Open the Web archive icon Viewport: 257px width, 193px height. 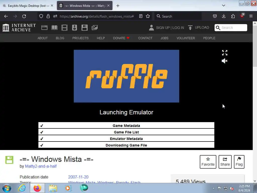click(44, 28)
